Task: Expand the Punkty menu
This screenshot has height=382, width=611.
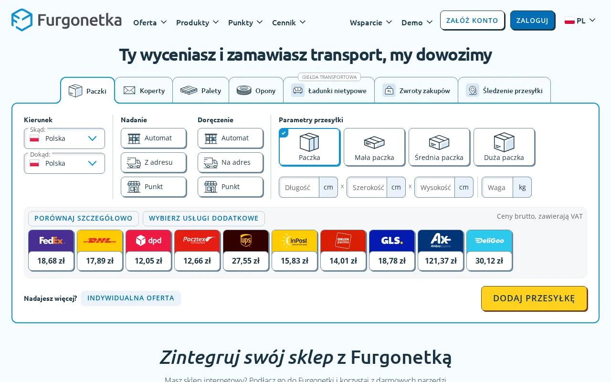Action: tap(246, 22)
